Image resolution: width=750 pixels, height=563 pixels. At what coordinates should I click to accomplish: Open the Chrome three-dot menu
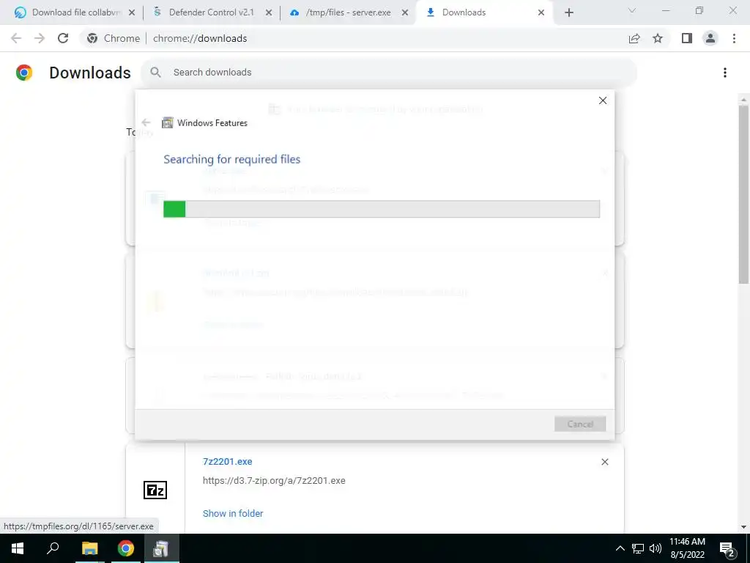click(734, 38)
